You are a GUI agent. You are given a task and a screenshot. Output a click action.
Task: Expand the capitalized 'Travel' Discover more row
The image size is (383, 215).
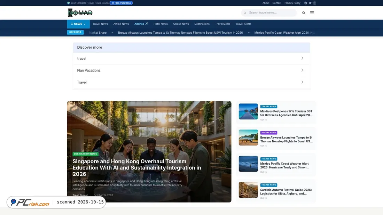[x=191, y=82]
